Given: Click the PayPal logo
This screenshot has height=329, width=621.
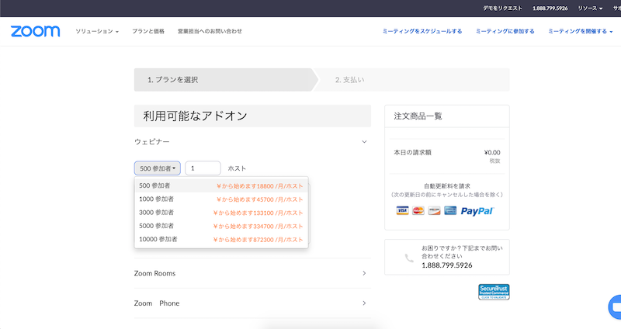Looking at the screenshot, I should (x=477, y=211).
